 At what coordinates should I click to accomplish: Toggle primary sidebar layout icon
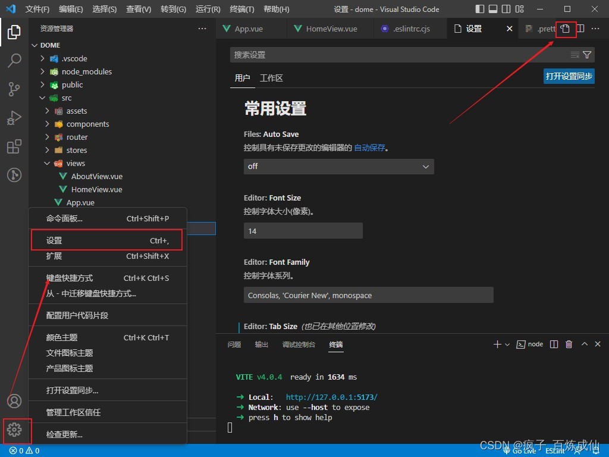click(x=480, y=9)
